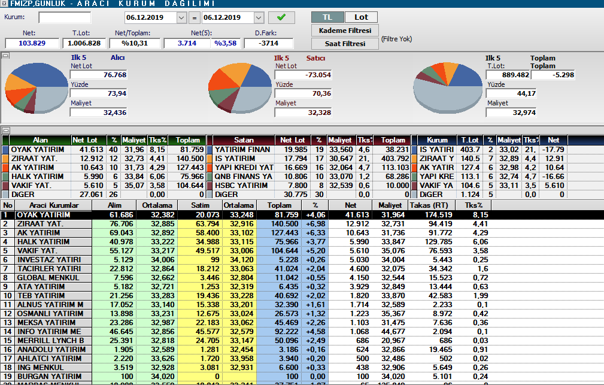Click T.Lot value 889.482 under Toplam
Screen dimensions: 604x385
click(x=508, y=75)
